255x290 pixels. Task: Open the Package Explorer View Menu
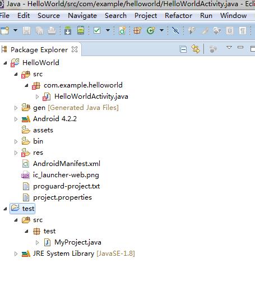tap(229, 48)
